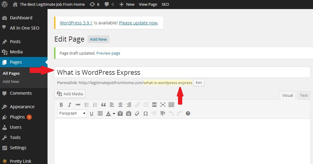Click Add New button beside Edit Page
The height and width of the screenshot is (164, 313).
coord(98,39)
